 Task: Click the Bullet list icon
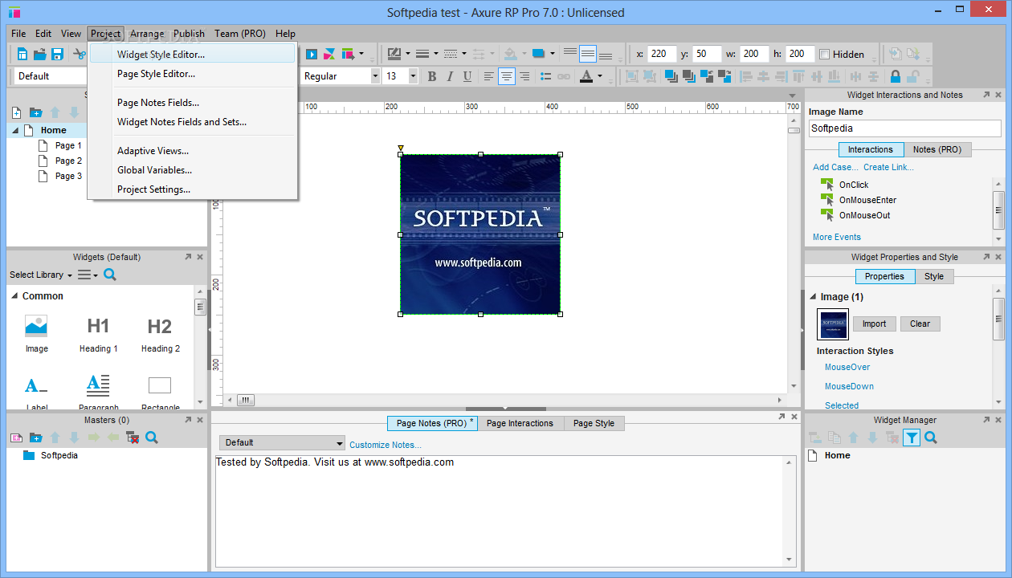[x=546, y=76]
